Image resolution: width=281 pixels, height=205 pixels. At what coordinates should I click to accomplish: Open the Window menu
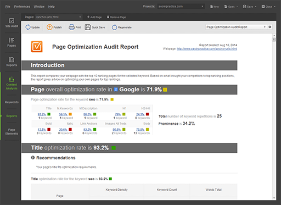(x=39, y=7)
